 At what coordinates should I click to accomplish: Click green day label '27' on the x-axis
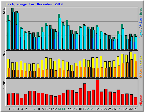[118, 109]
